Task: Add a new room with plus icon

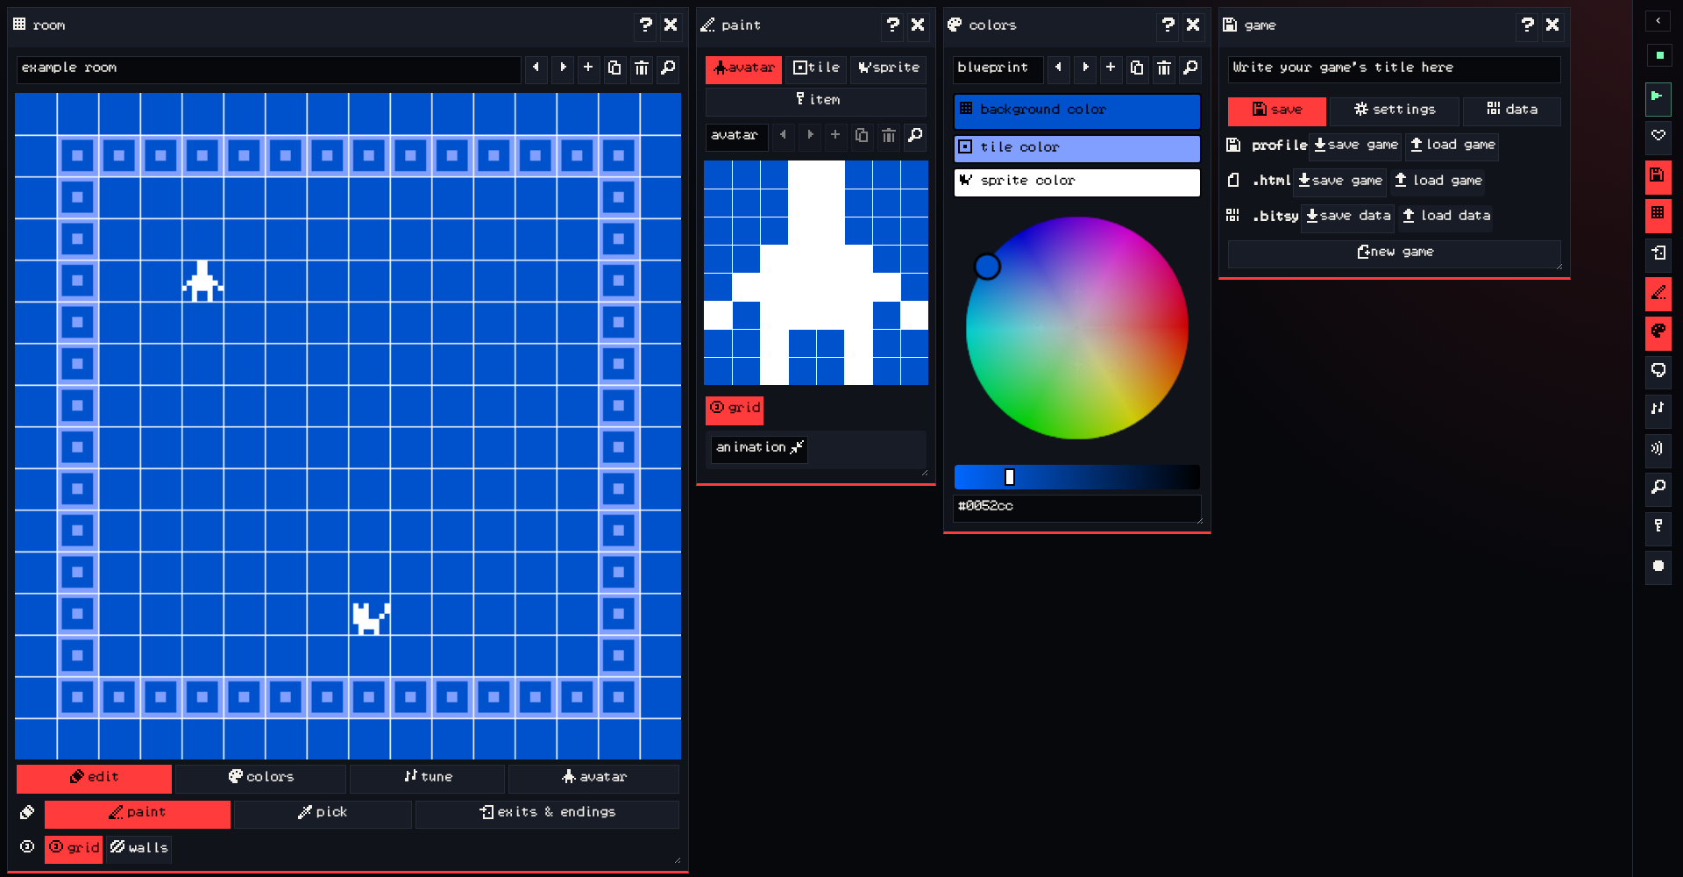Action: (x=588, y=68)
